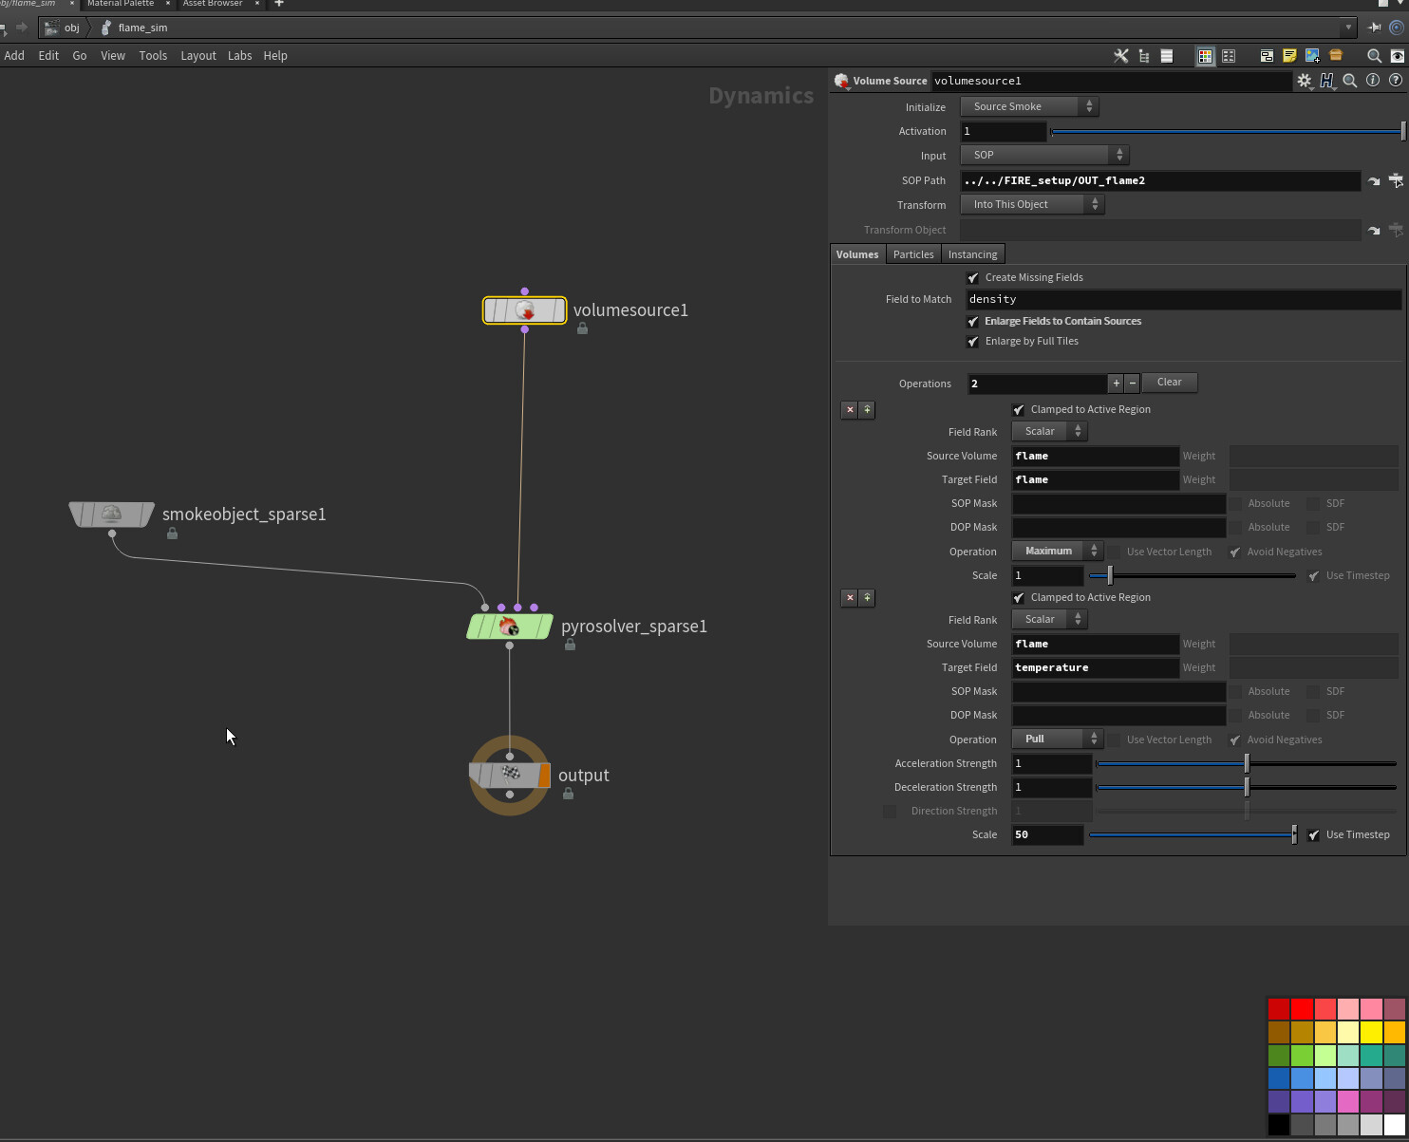1409x1142 pixels.
Task: Toggle second Clamped to Active Region checkbox
Action: pyautogui.click(x=1018, y=598)
